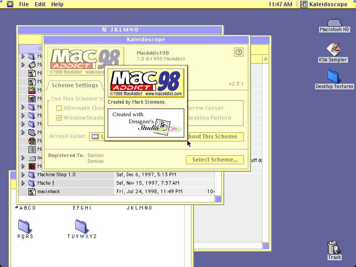Click the "Desktop Pattern" option label
This screenshot has width=356, height=267.
pos(209,118)
